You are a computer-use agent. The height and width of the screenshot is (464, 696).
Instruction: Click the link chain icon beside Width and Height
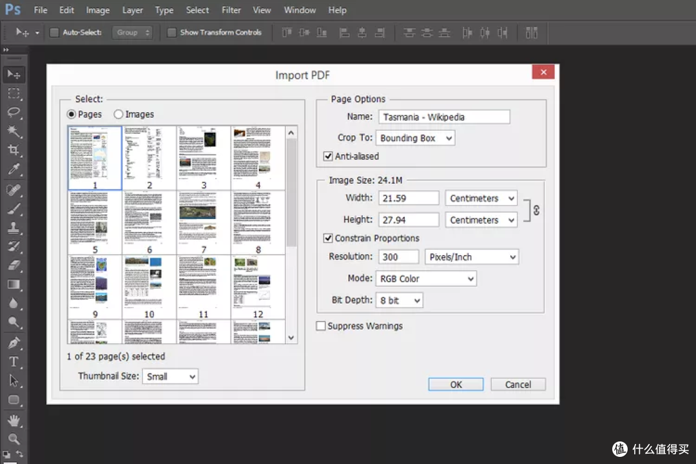pyautogui.click(x=536, y=211)
